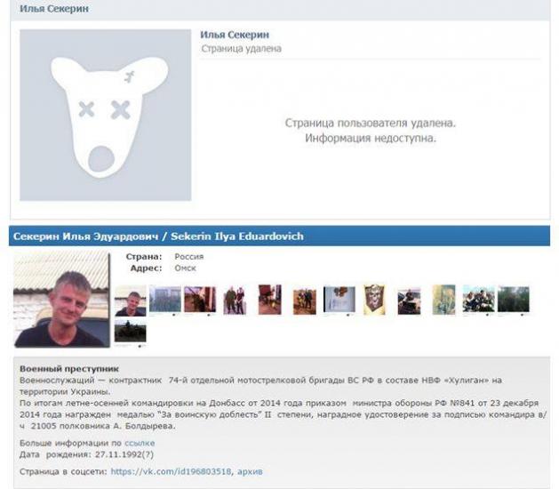This screenshot has height=489, width=559.
Task: Click the bold "Илья Секерин" profile name
Action: coord(235,35)
